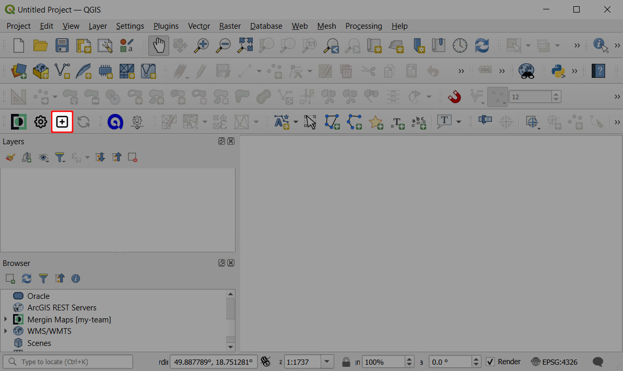
Task: Create a new project with the blank page icon
Action: pyautogui.click(x=19, y=45)
